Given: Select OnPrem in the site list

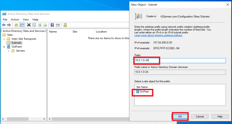Looking at the screenshot, I should coord(144,92).
